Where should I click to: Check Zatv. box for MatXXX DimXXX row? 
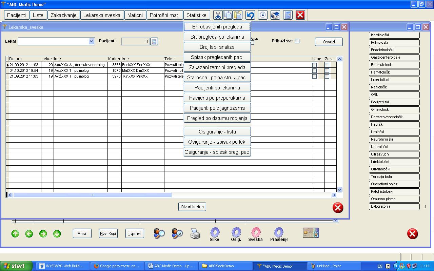coord(327,70)
